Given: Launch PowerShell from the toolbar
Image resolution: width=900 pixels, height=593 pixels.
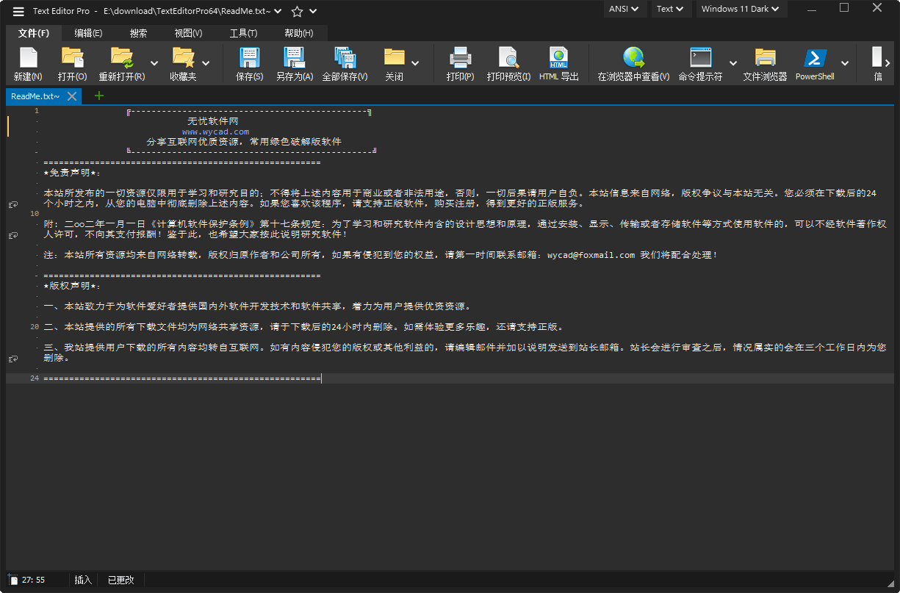Looking at the screenshot, I should tap(814, 62).
